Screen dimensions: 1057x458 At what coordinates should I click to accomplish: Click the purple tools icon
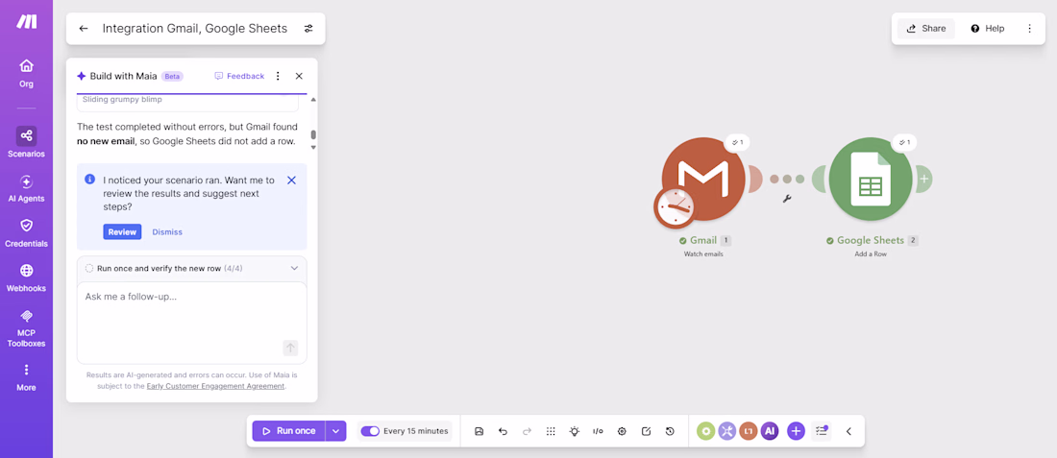(x=727, y=431)
